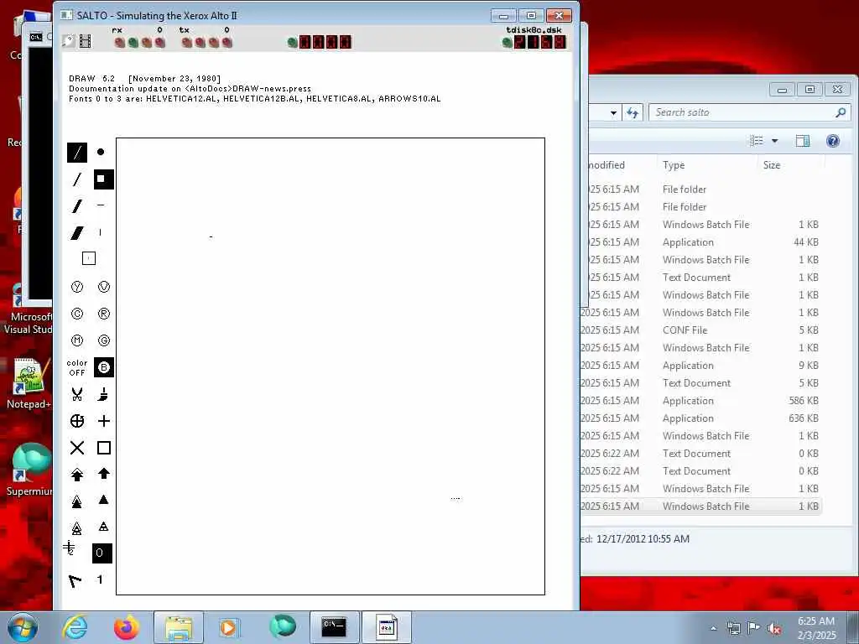Open Windows Media Player from taskbar
This screenshot has height=644, width=859.
[228, 627]
